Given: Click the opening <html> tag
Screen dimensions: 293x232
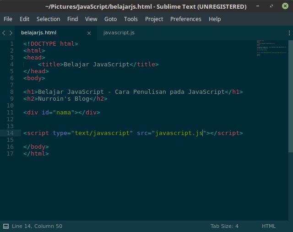Looking at the screenshot, I should click(x=34, y=51).
